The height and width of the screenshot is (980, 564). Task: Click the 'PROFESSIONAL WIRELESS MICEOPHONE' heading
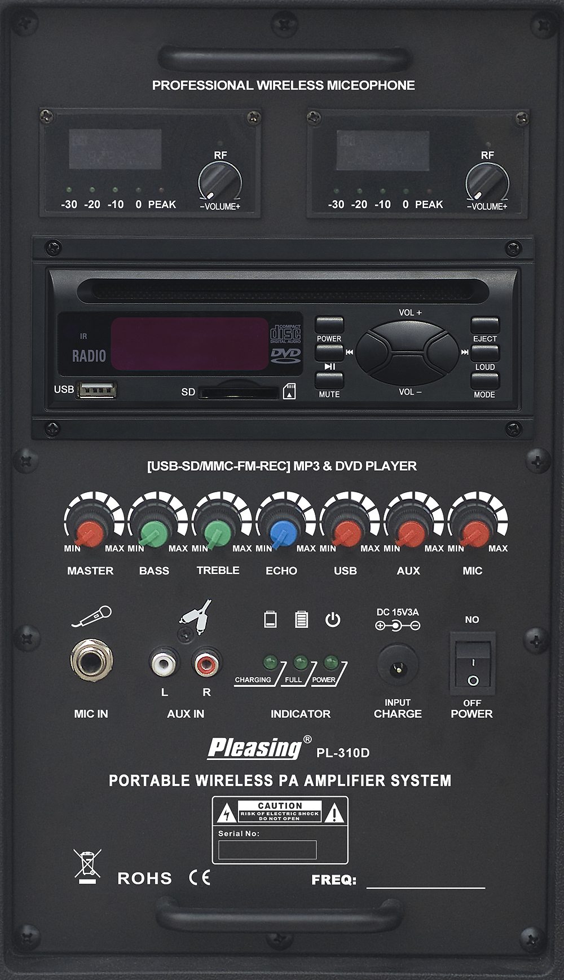(283, 85)
